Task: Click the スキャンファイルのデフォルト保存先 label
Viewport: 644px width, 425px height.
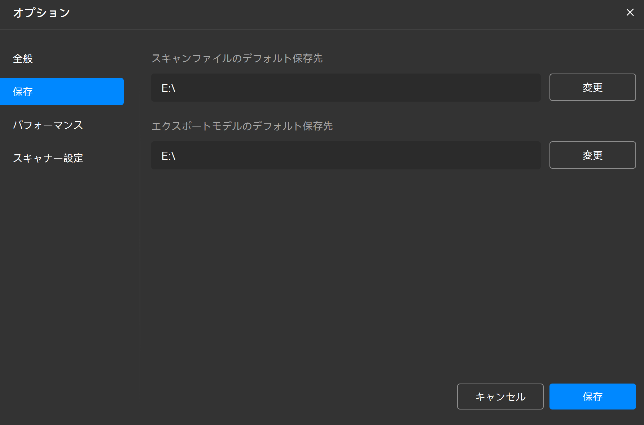Action: (237, 58)
